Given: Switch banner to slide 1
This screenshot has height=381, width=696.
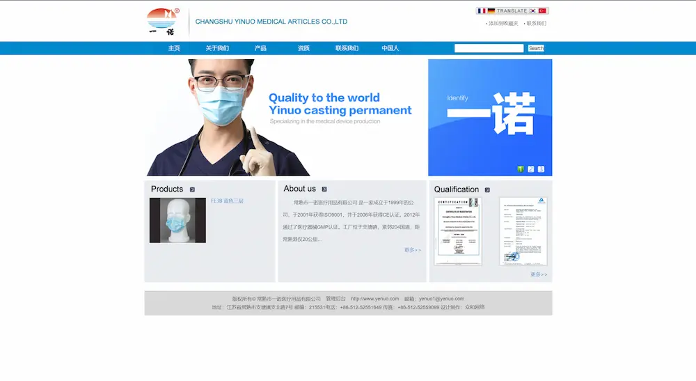Looking at the screenshot, I should click(x=521, y=169).
